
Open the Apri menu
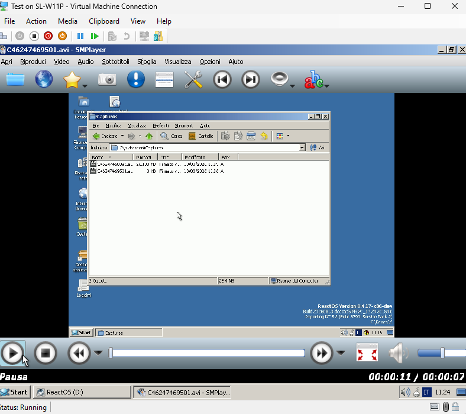tap(7, 62)
